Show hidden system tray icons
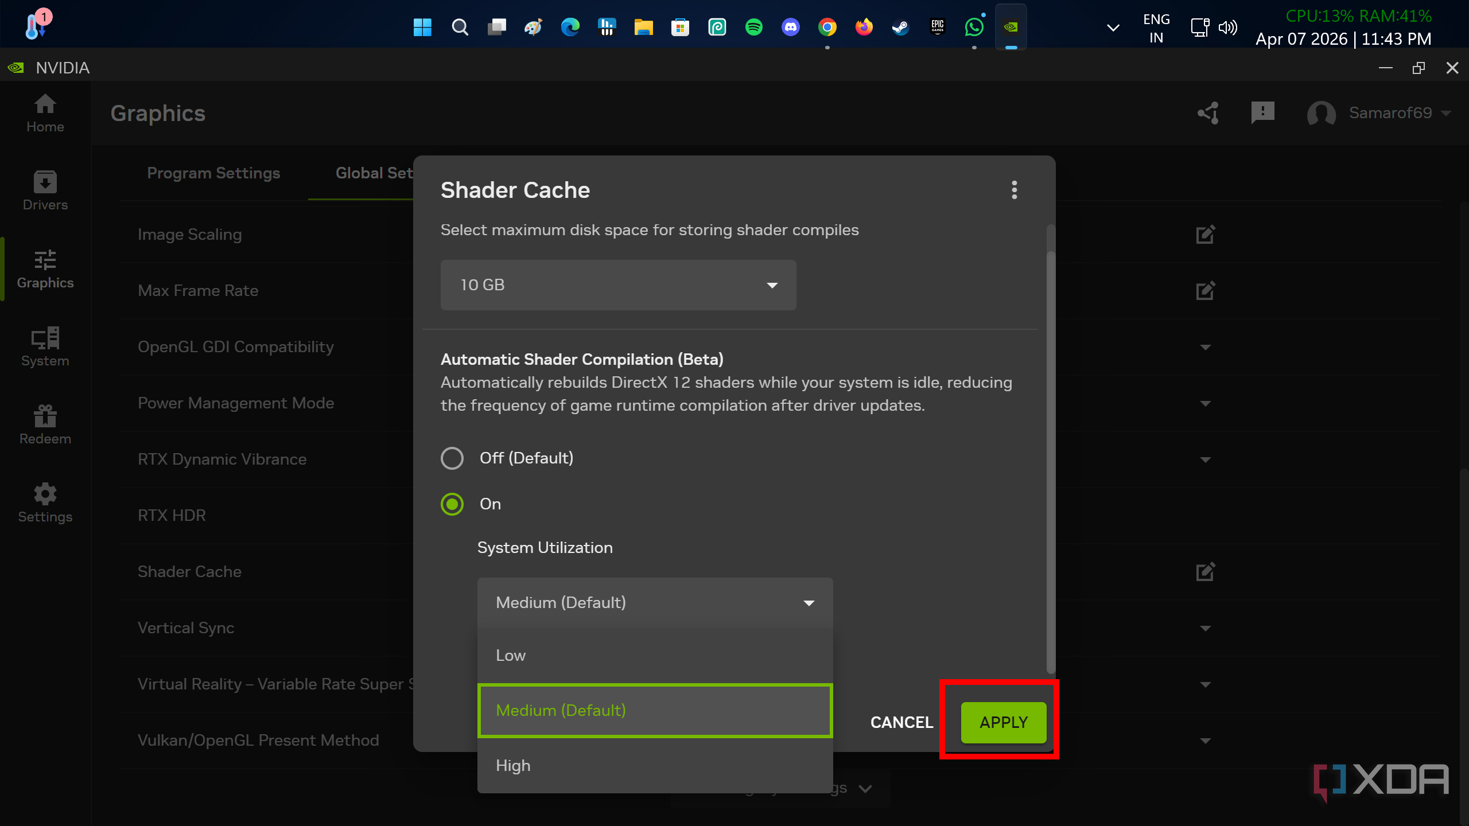Screen dimensions: 1469x826 [1113, 28]
